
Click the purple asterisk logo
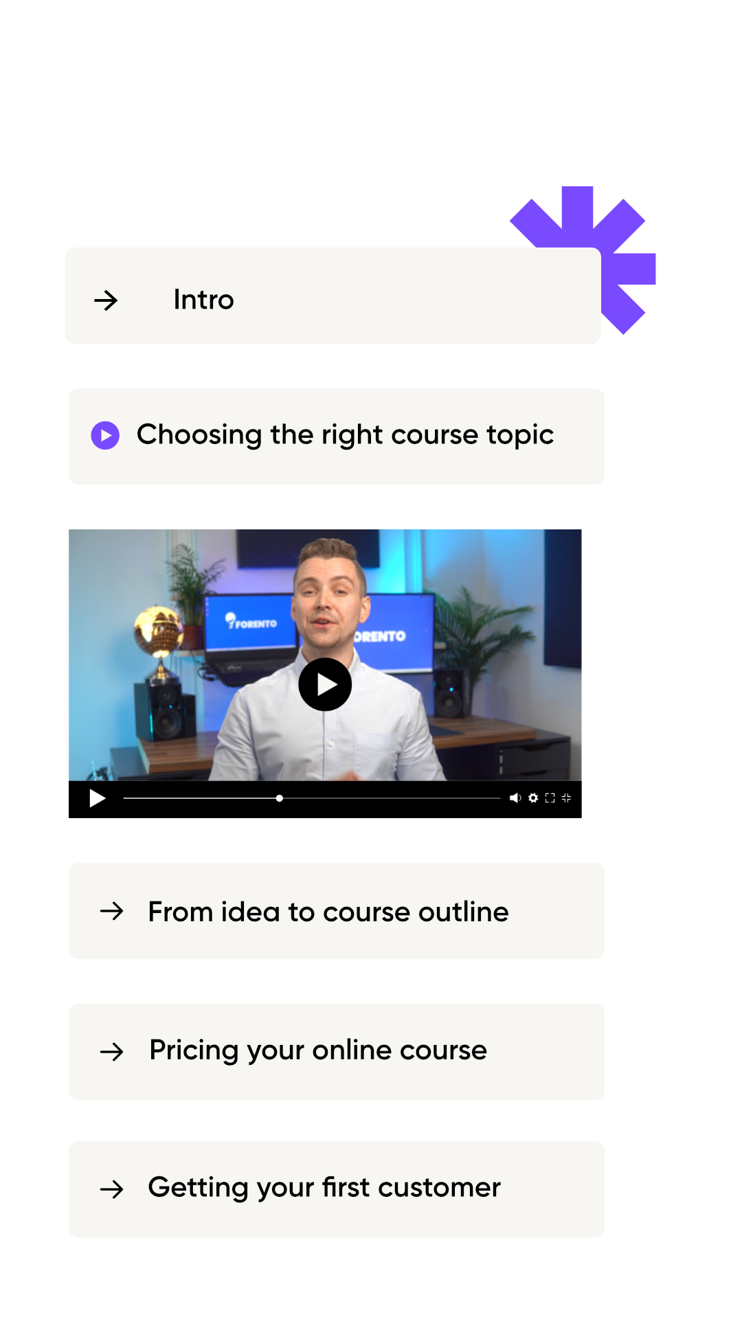tap(583, 260)
